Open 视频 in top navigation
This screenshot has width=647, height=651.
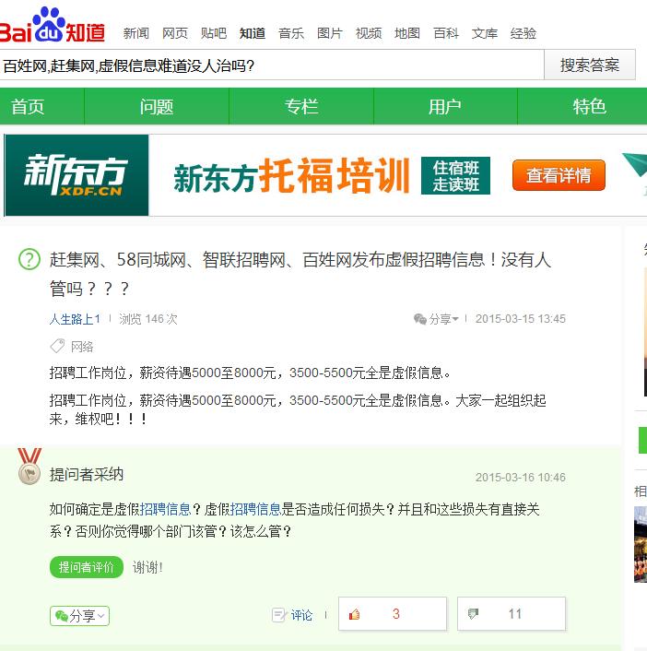tap(369, 33)
